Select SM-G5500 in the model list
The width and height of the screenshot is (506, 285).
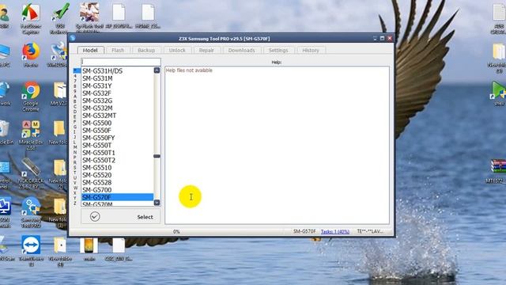118,123
